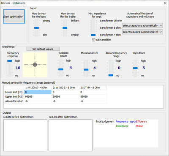Click the min. impedance slider handle
The width and height of the screenshot is (169, 156).
[93, 35]
